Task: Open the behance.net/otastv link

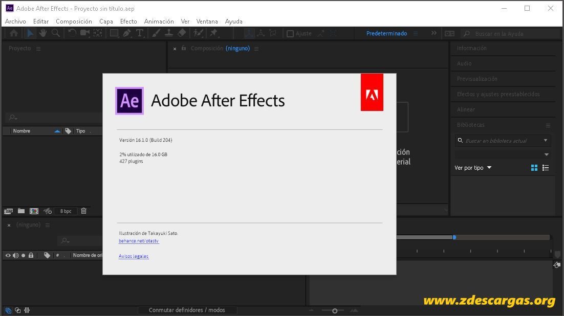Action: coord(139,241)
